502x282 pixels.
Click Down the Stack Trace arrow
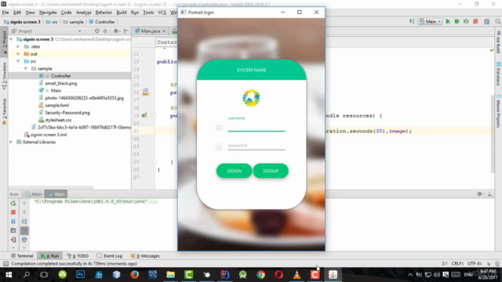(x=24, y=212)
